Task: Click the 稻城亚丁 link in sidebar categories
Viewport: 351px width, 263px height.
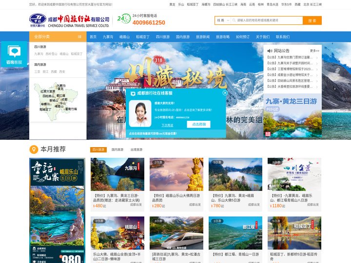Action: [x=77, y=54]
